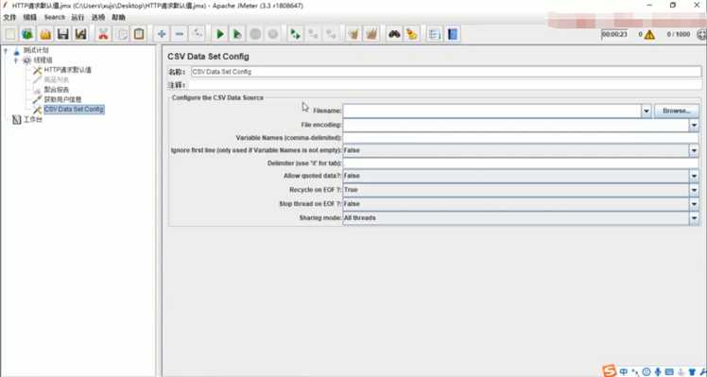This screenshot has width=707, height=377.
Task: Select HTTP请求默认值 in the tree
Action: [68, 70]
